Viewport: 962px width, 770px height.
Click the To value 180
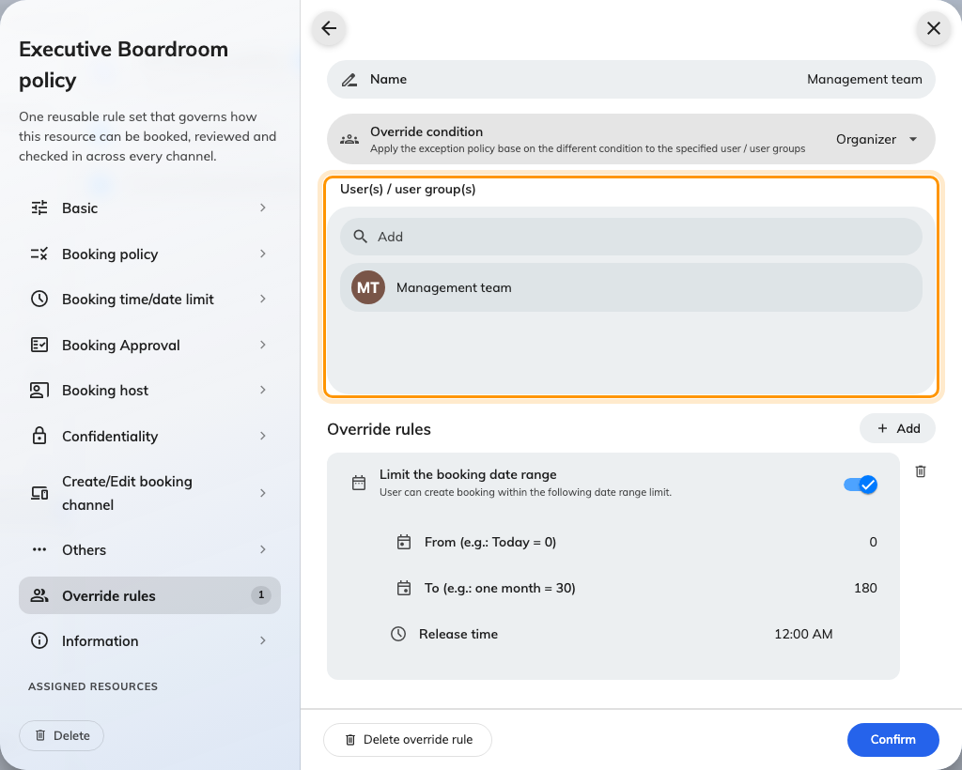coord(865,588)
